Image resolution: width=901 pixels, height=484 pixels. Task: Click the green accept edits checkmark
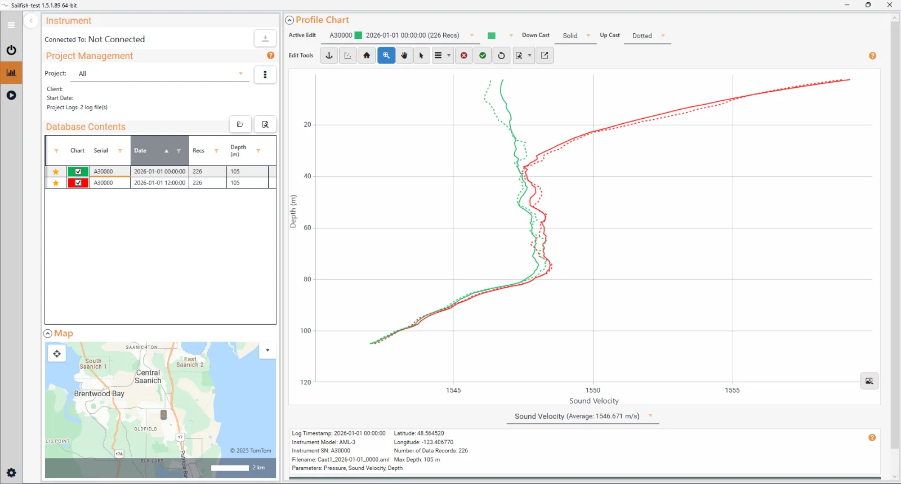click(x=483, y=55)
